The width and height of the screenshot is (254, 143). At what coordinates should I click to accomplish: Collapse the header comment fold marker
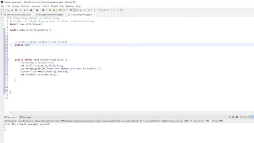(8, 18)
